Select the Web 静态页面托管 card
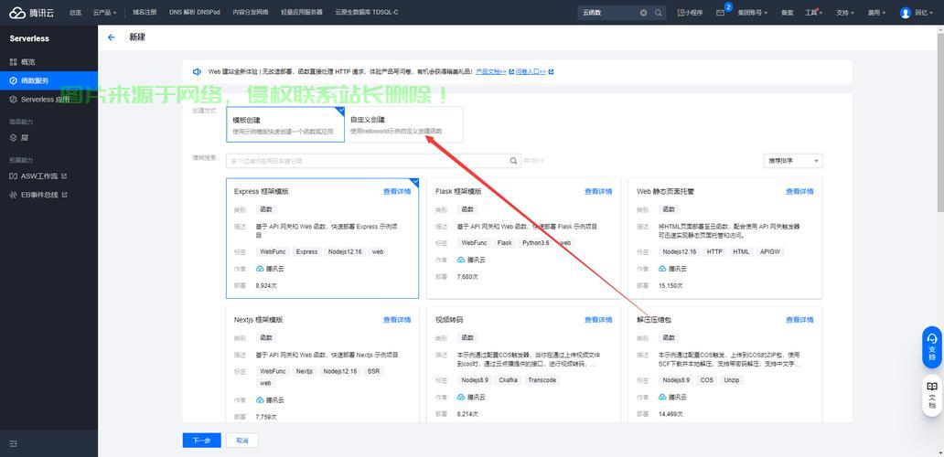This screenshot has width=944, height=457. (x=724, y=239)
